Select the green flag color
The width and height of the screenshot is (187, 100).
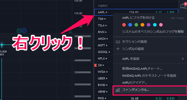coord(136,25)
